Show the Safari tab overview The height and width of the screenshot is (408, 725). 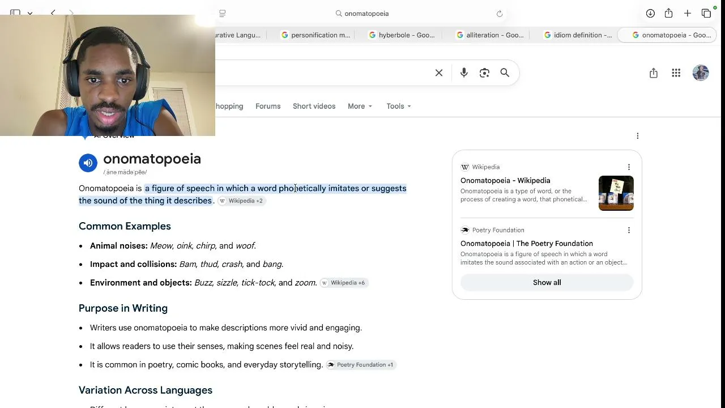tap(706, 13)
